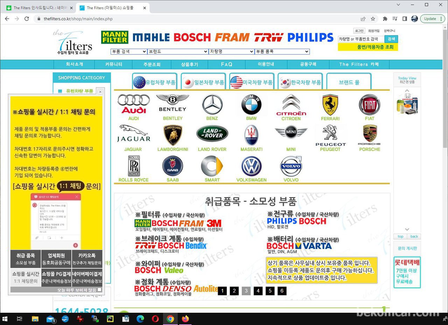
Task: Expand the 부품 검색 dropdown
Action: (129, 51)
